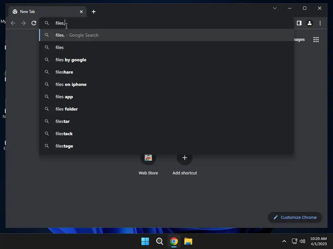
Task: Open the Web Store shortcut
Action: coord(148,164)
